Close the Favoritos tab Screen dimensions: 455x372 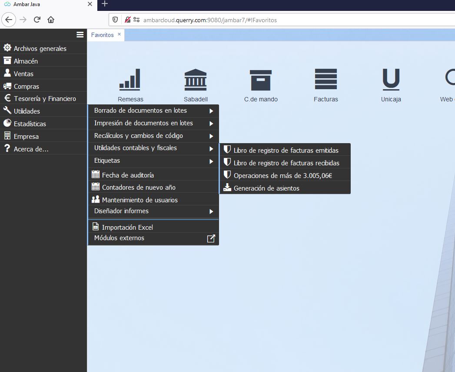[120, 34]
